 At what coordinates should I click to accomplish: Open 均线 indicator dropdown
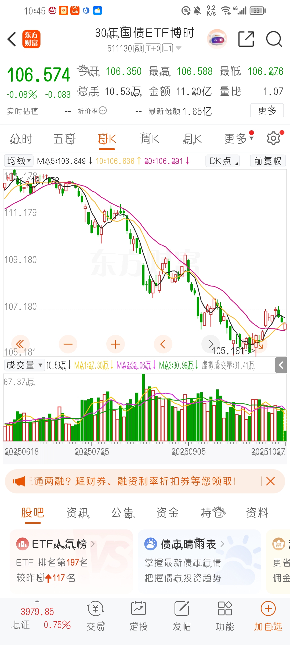coord(19,161)
